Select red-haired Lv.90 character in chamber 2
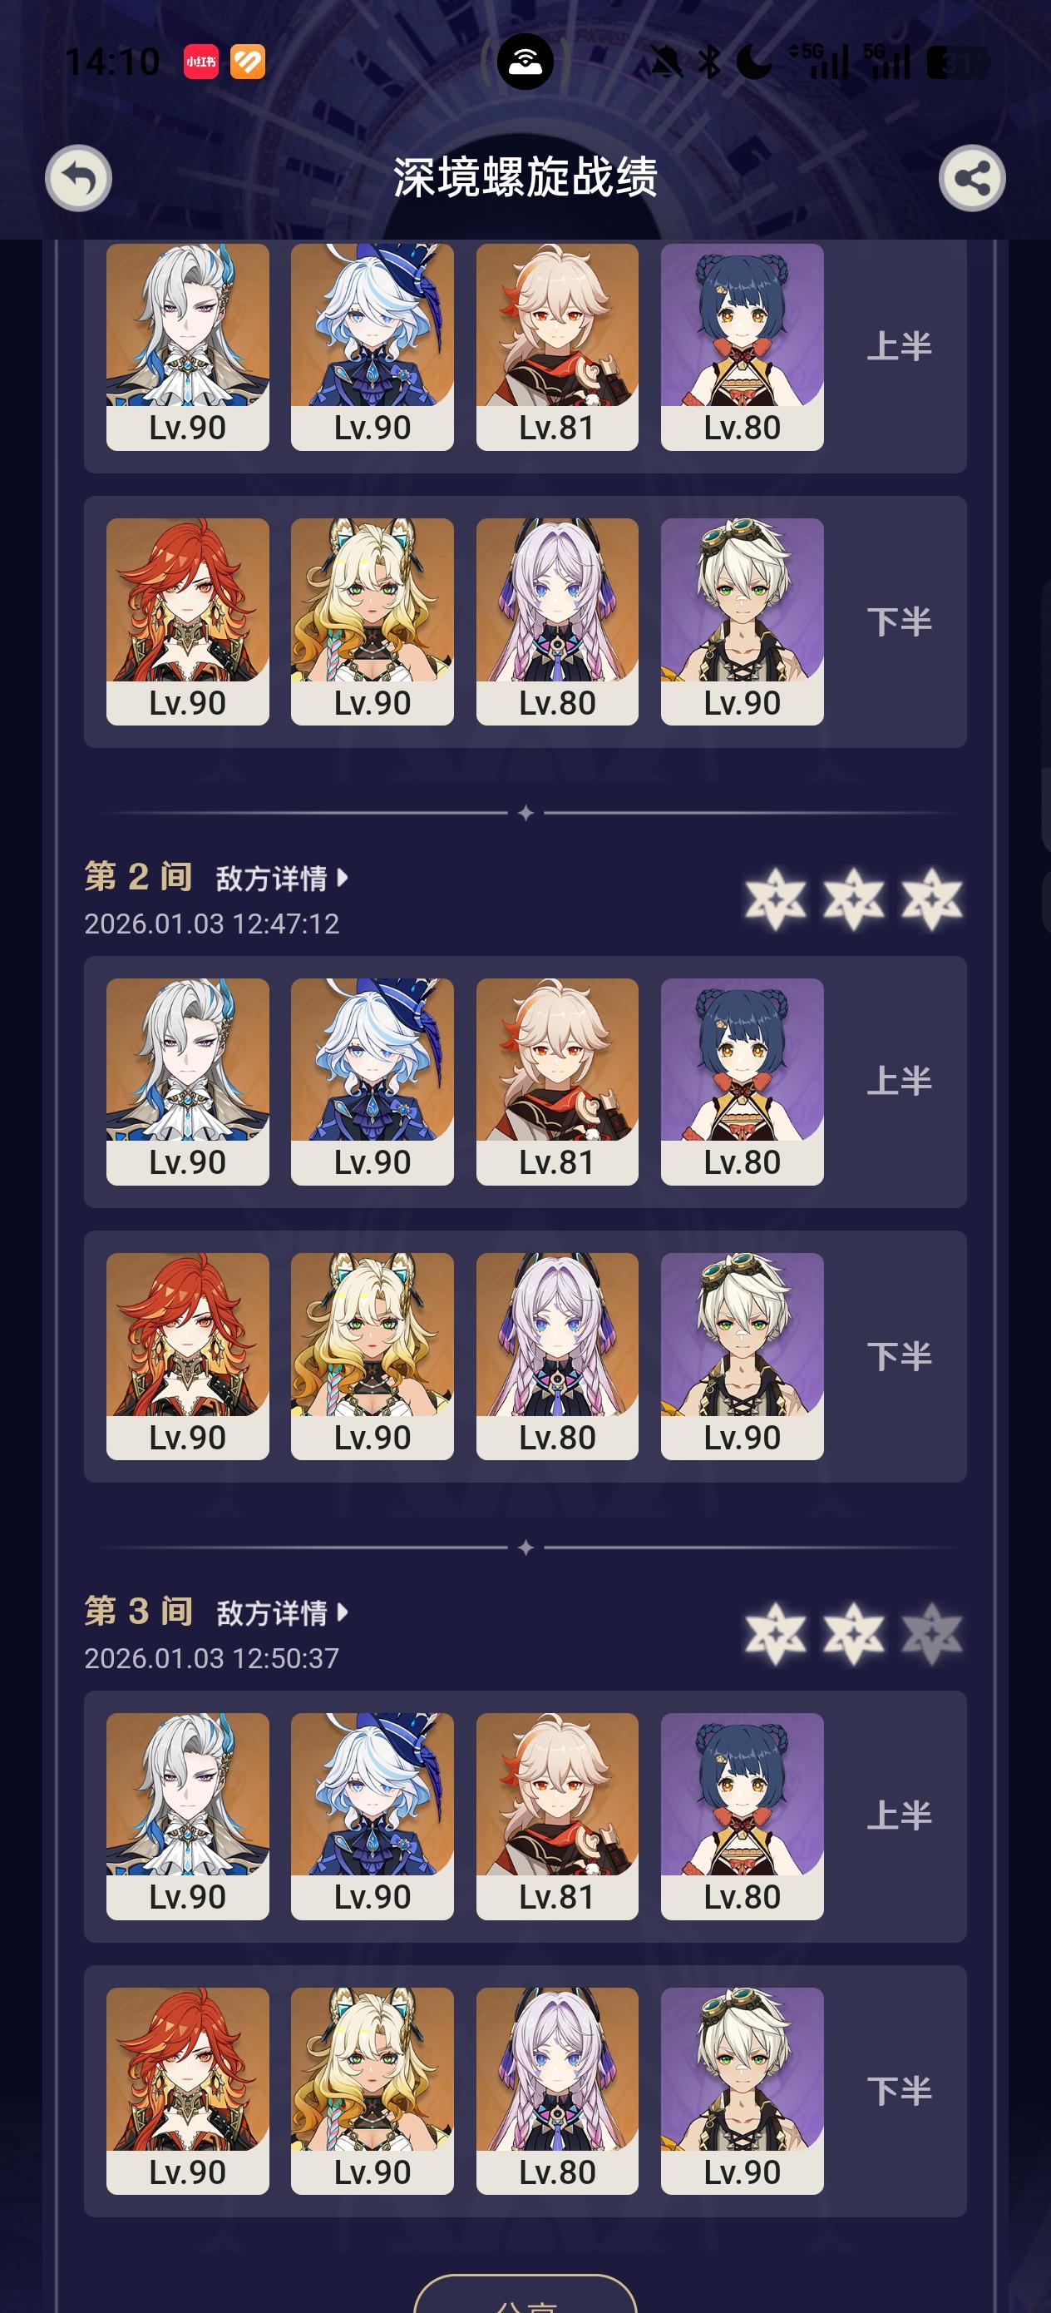 (x=188, y=1357)
